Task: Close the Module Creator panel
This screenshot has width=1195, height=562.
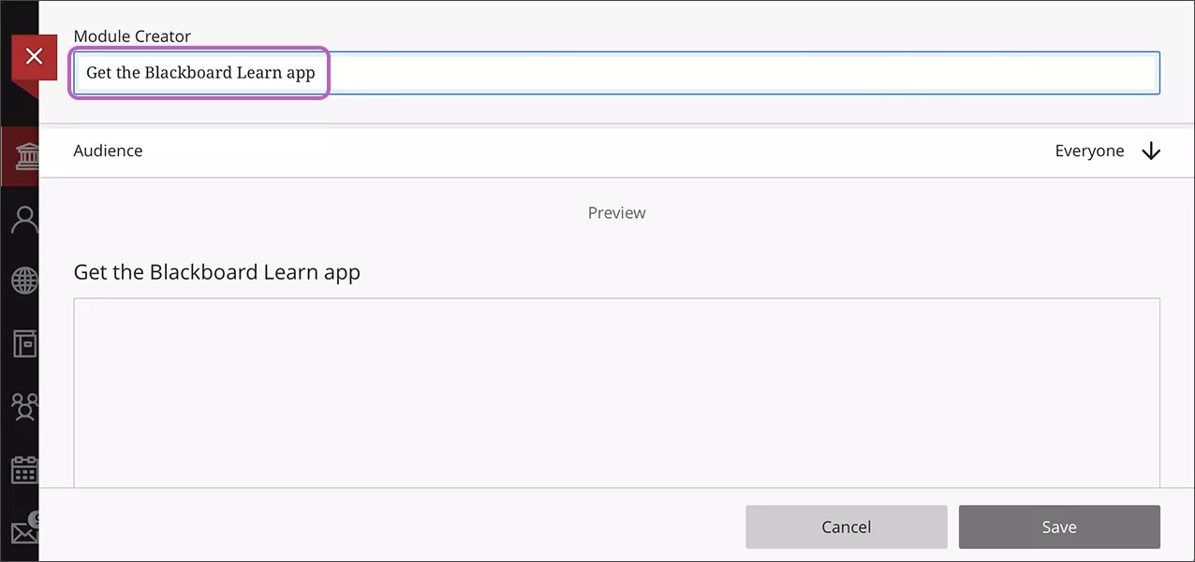Action: 35,56
